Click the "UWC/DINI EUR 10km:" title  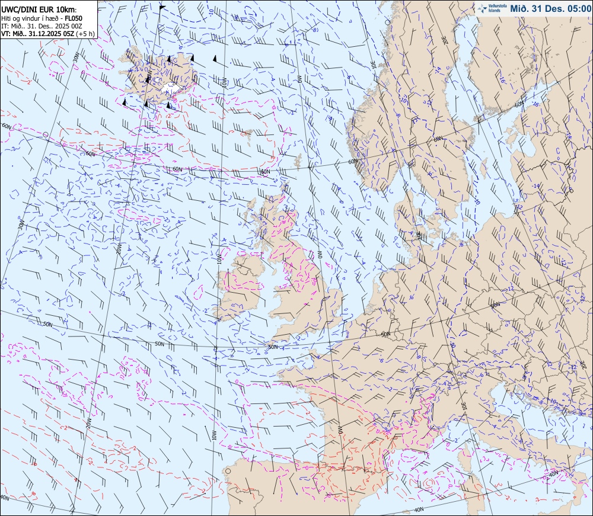click(39, 10)
